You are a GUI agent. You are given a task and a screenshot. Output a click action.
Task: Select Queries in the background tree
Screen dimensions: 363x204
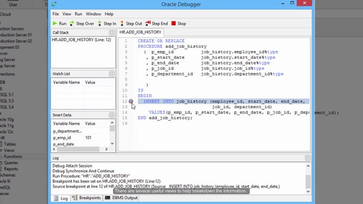(x=11, y=163)
